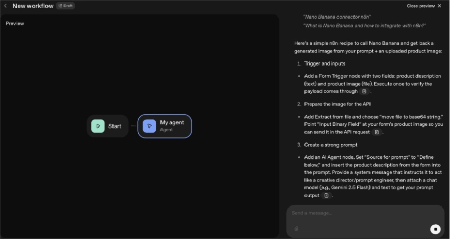This screenshot has height=239, width=450.
Task: Click the 'Nano Banana connector n8n' query text
Action: [336, 17]
